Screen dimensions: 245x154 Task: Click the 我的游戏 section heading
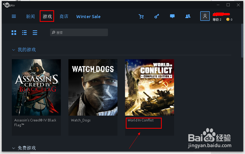[27, 50]
